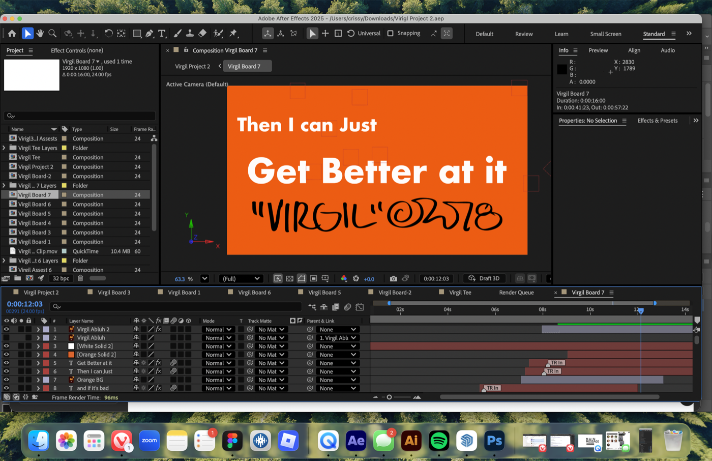The width and height of the screenshot is (712, 461).
Task: Click the Home icon in the toolbar
Action: point(12,34)
